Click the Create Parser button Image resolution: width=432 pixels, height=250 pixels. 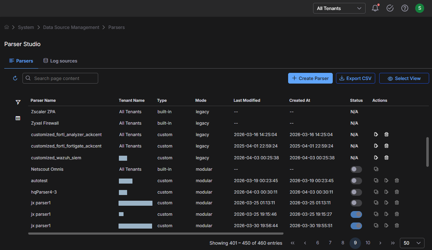[x=310, y=78]
